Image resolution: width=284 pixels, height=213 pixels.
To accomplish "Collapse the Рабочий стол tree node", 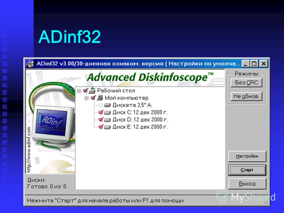I will [x=79, y=91].
